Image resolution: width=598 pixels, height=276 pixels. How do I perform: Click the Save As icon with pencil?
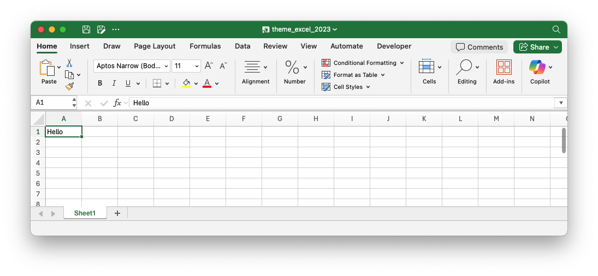pyautogui.click(x=101, y=29)
